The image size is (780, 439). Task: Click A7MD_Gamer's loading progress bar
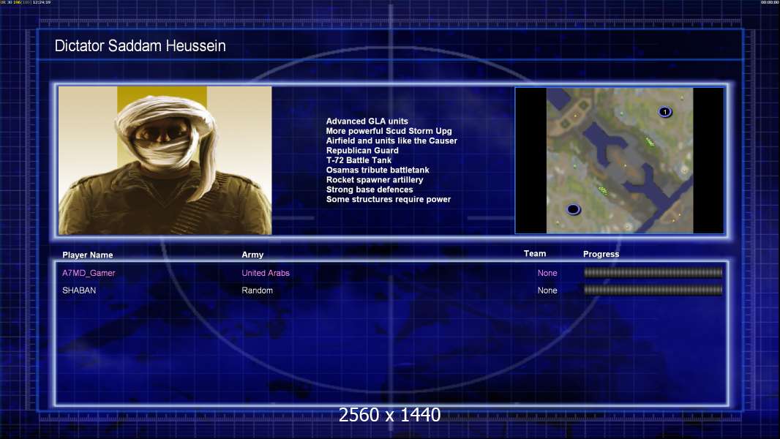pyautogui.click(x=653, y=273)
